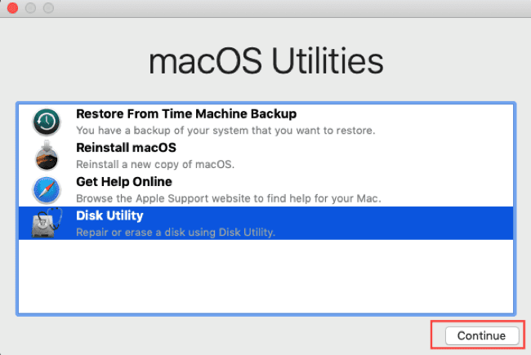Viewport: 531px width, 355px height.
Task: Close the window with red button
Action: point(12,7)
